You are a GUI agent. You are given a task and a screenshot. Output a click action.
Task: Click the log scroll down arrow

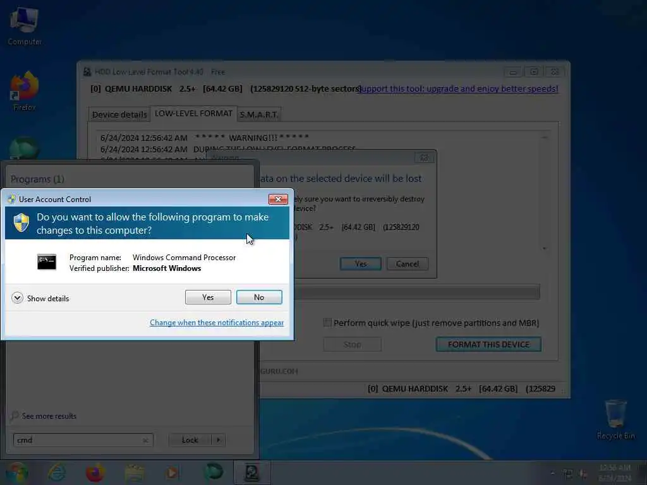[x=545, y=248]
